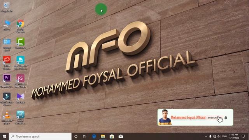The image size is (249, 140).
Task: Open Cortana from the taskbar circle
Action: tap(76, 136)
